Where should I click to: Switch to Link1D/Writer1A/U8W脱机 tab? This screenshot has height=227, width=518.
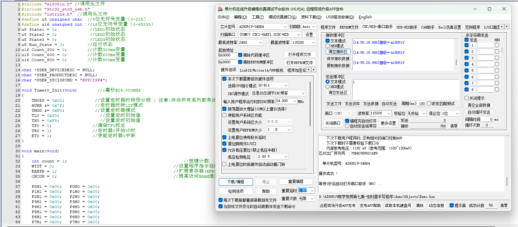pos(262,70)
